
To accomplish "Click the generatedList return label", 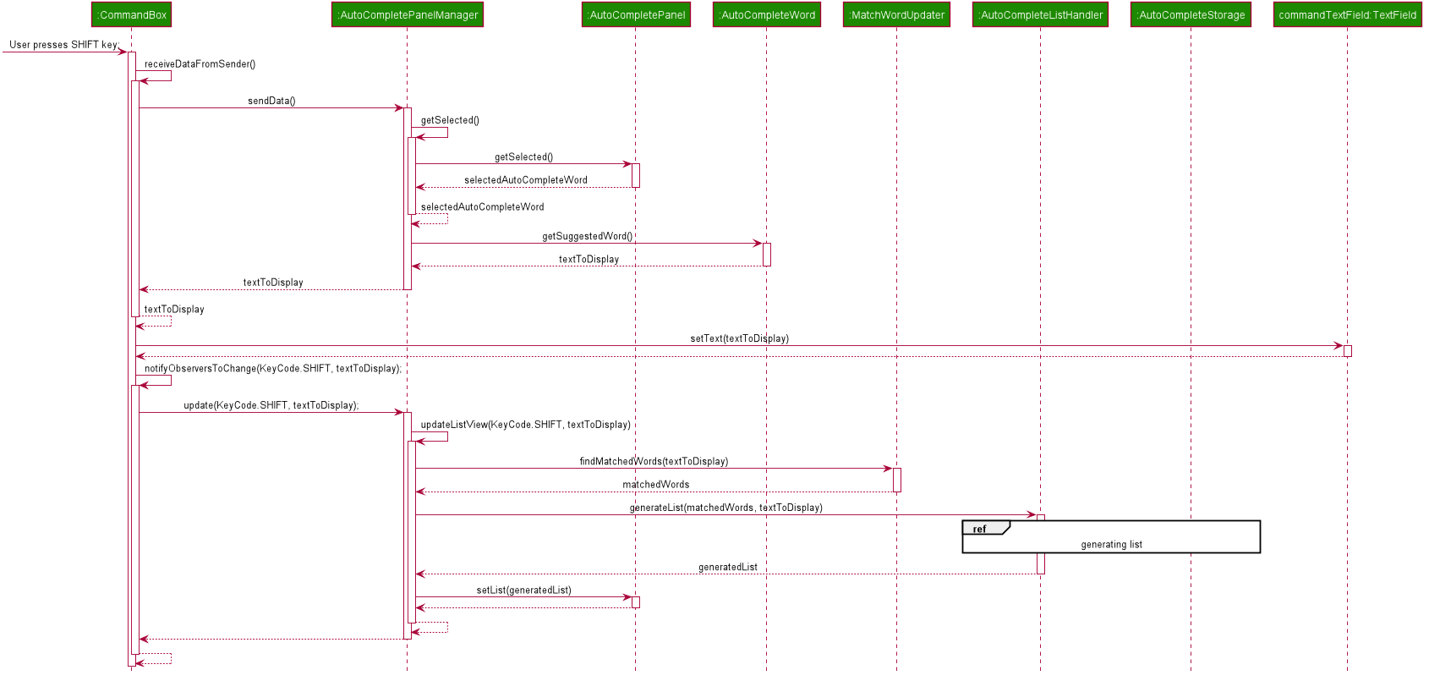I will (x=728, y=567).
